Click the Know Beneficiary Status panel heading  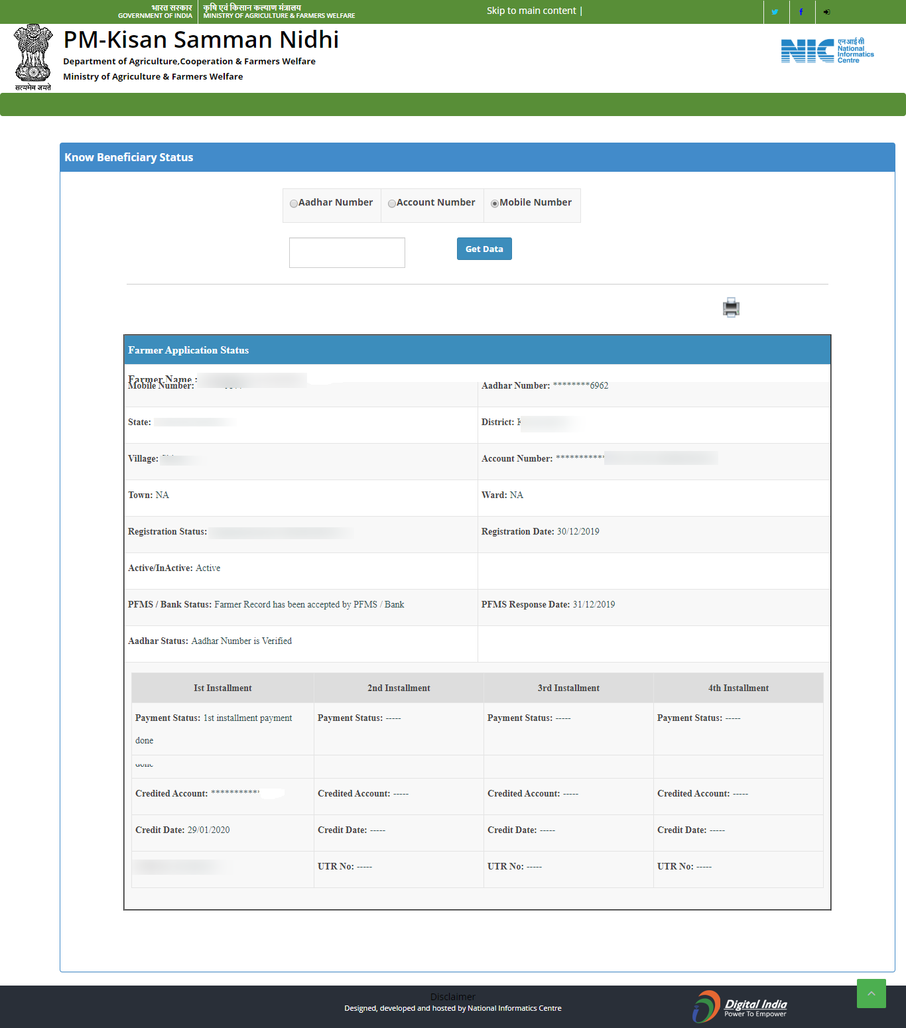pyautogui.click(x=129, y=157)
